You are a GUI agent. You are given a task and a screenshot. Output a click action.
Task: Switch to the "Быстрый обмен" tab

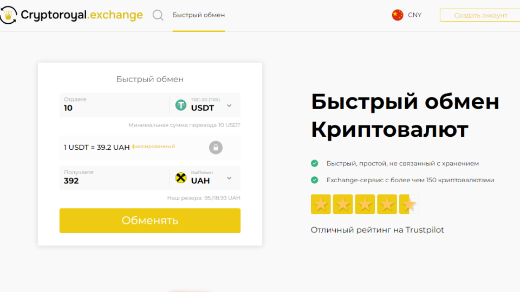click(198, 15)
